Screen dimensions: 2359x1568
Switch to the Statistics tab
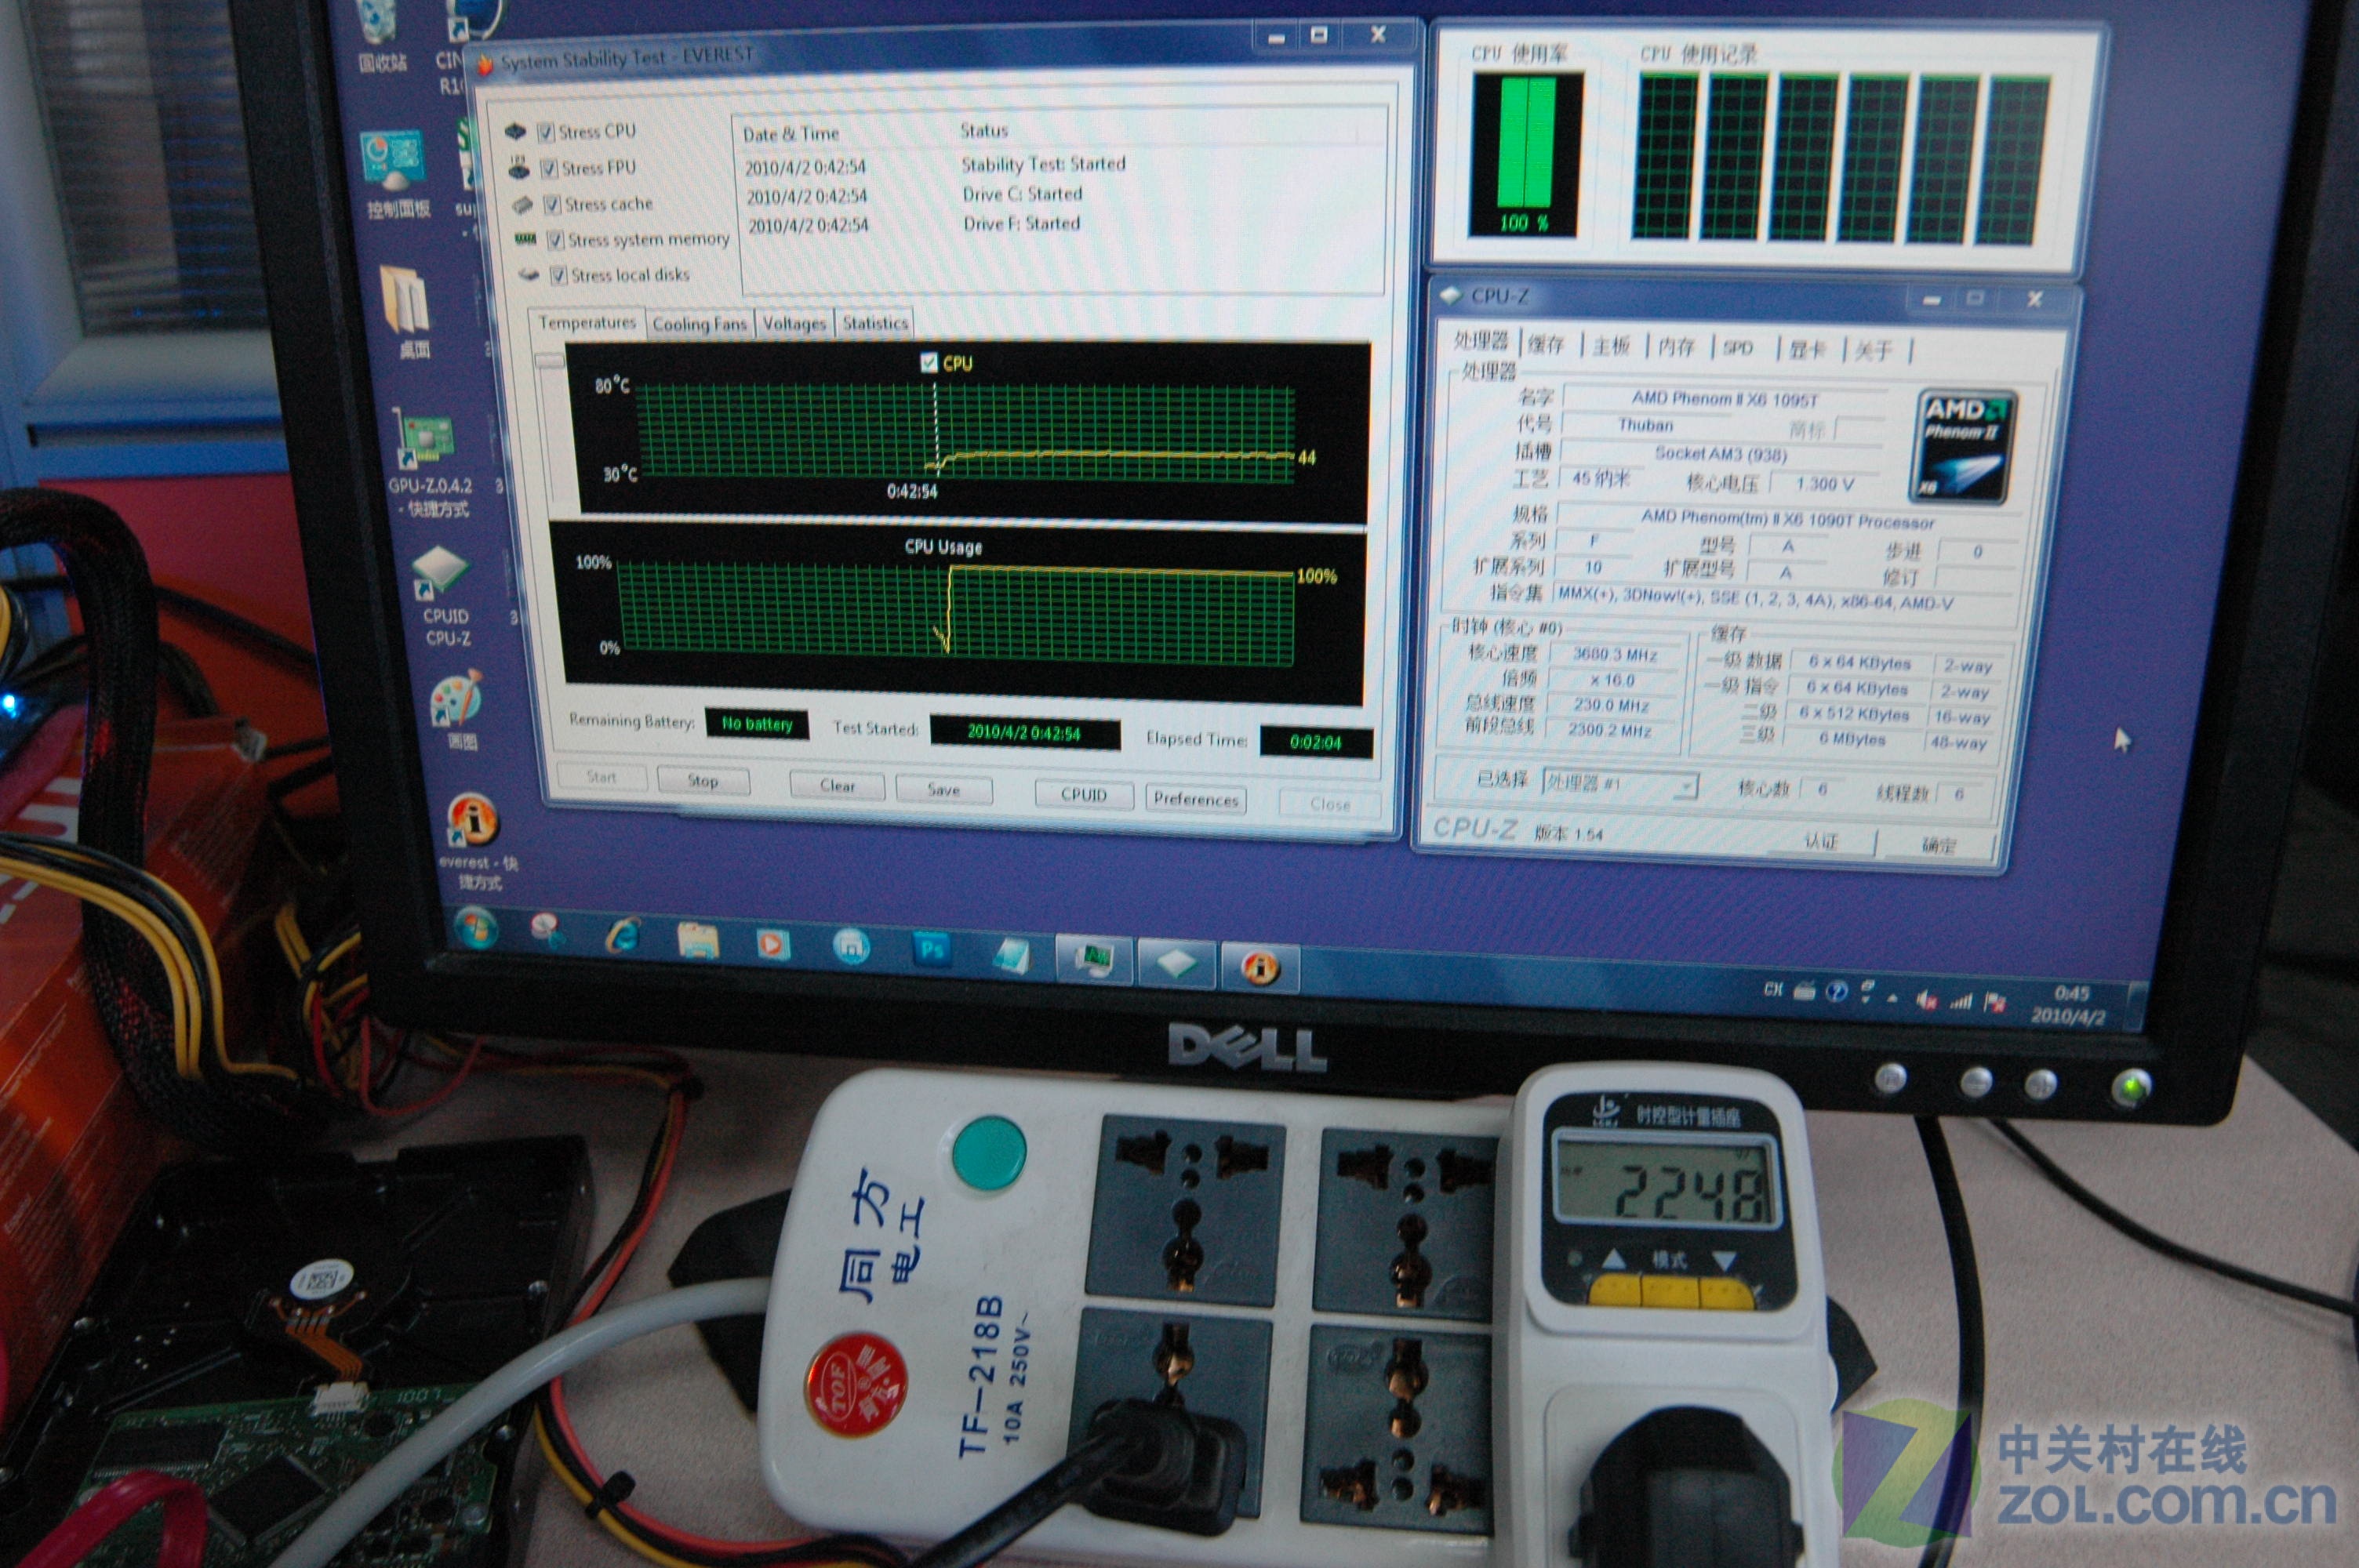coord(874,323)
